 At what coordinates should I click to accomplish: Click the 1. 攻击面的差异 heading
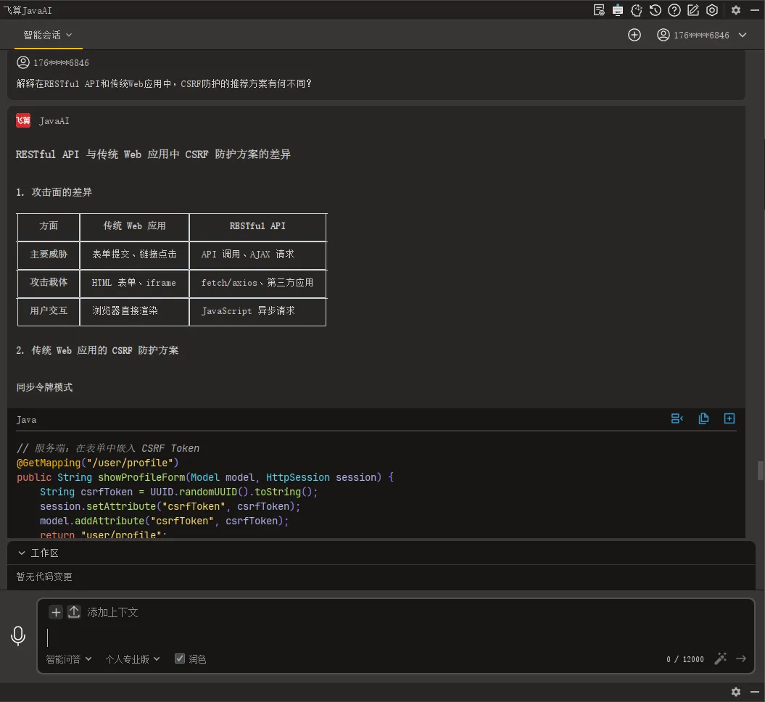click(54, 192)
